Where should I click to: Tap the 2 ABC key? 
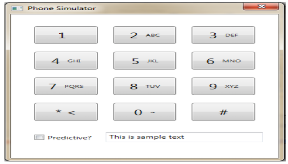click(x=145, y=35)
